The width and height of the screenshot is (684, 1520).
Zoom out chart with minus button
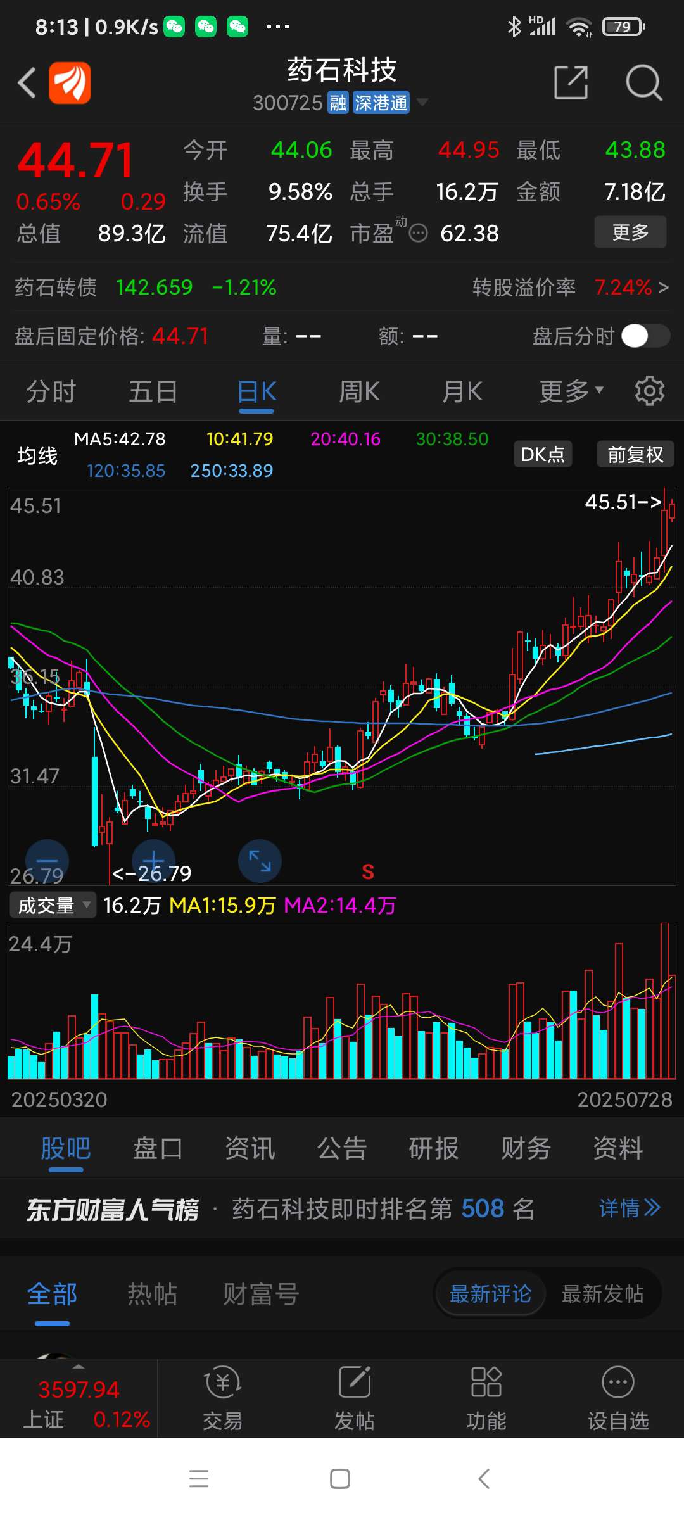[x=47, y=861]
